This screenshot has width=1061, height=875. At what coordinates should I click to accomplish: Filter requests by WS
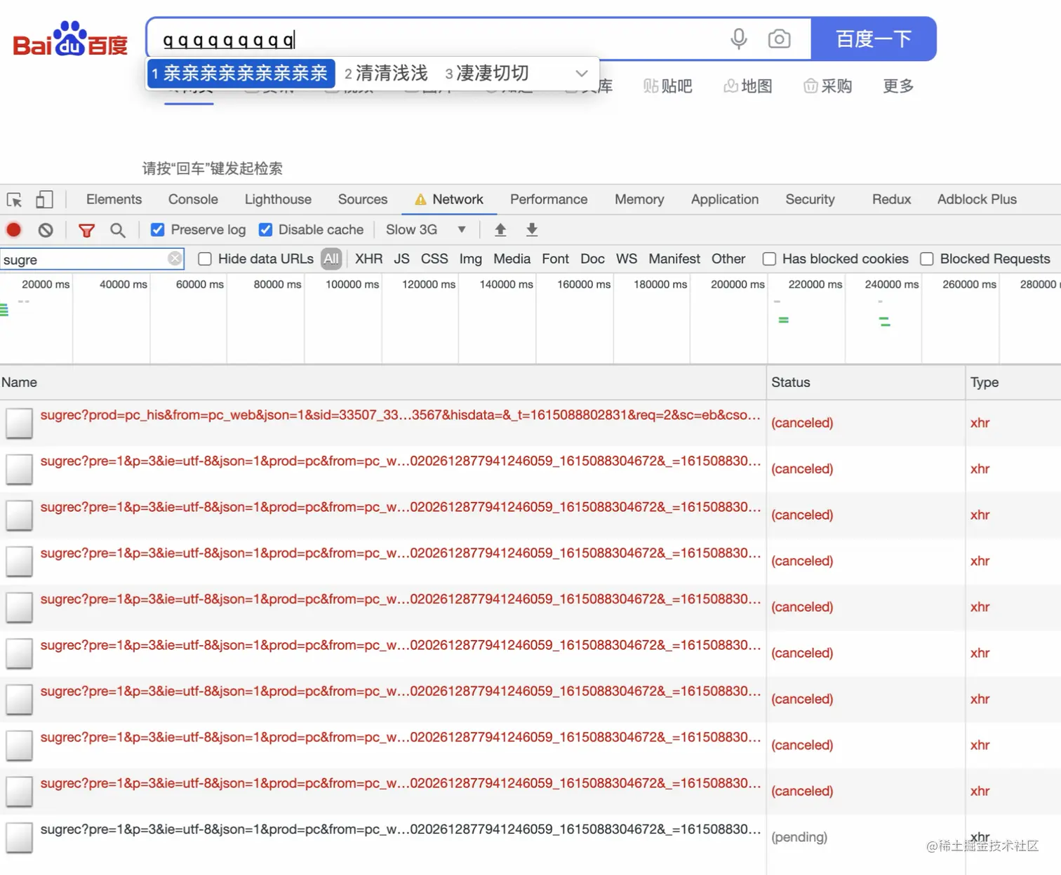pos(627,259)
